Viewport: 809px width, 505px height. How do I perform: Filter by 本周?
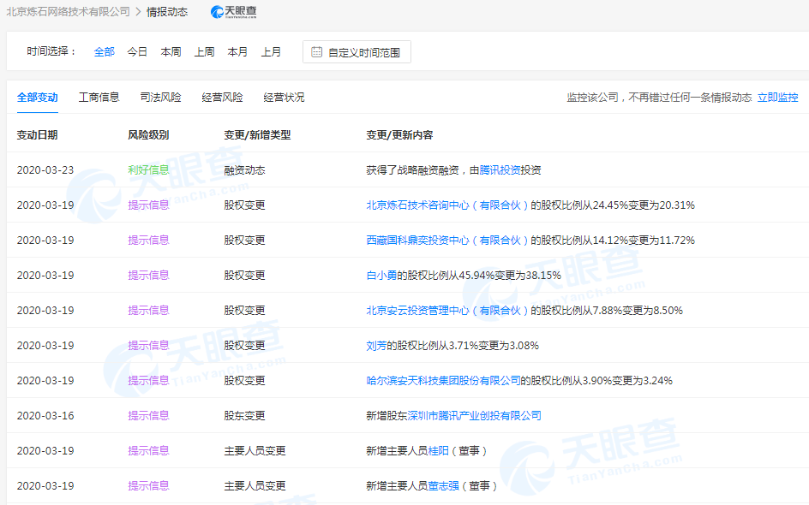click(x=171, y=52)
